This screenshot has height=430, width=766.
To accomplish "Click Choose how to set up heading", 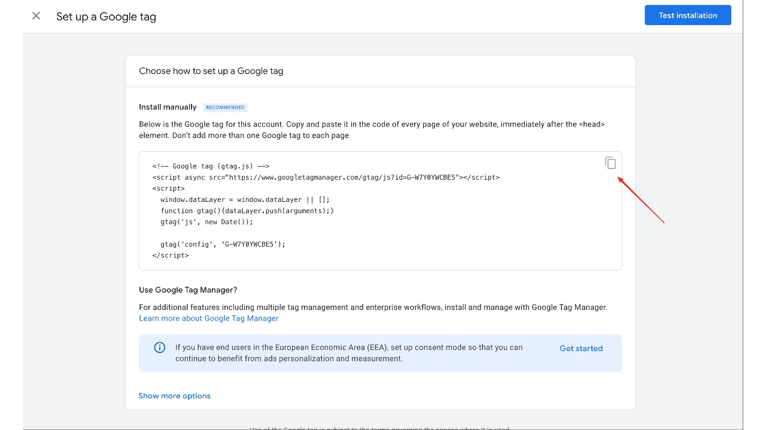I will 211,71.
